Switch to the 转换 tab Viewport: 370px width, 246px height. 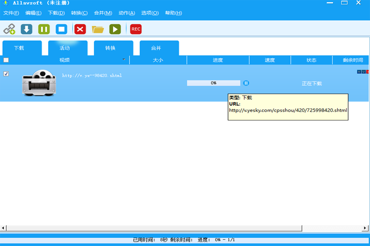(110, 48)
